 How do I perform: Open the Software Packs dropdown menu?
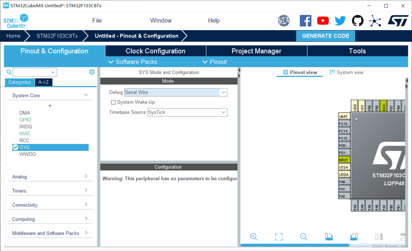tap(133, 62)
